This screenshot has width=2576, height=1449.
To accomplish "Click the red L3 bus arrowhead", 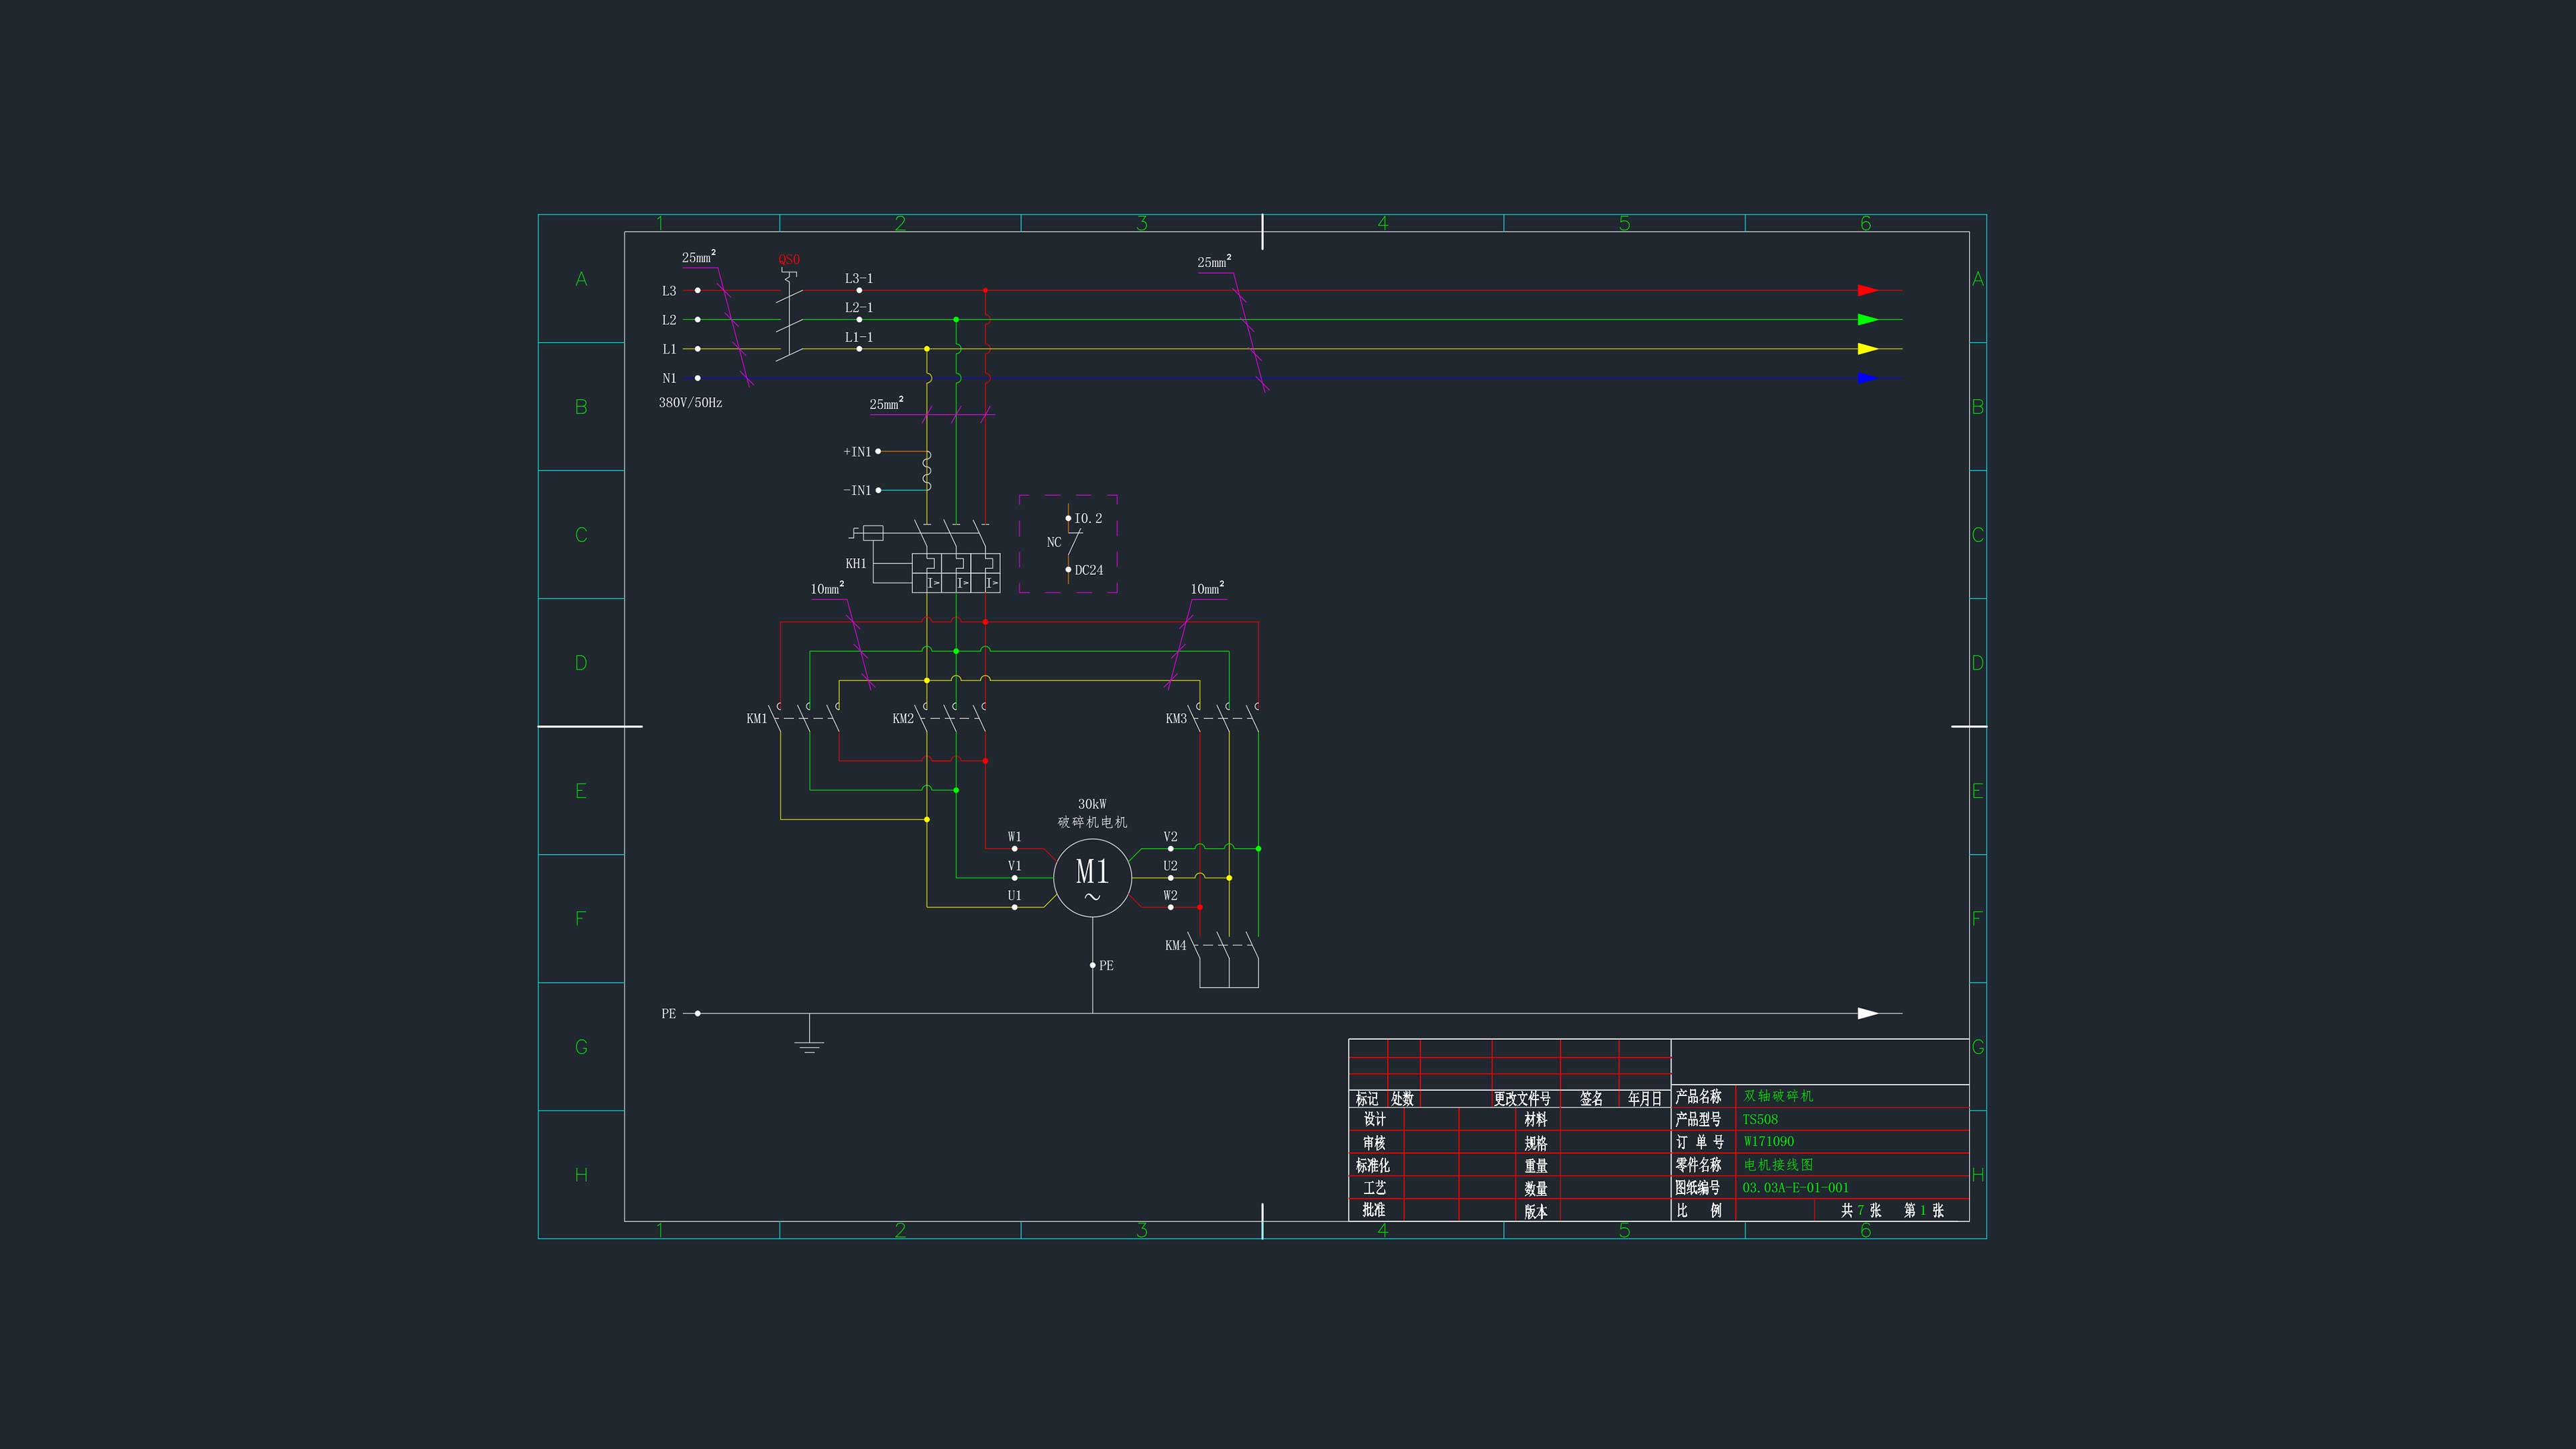I will (1868, 291).
